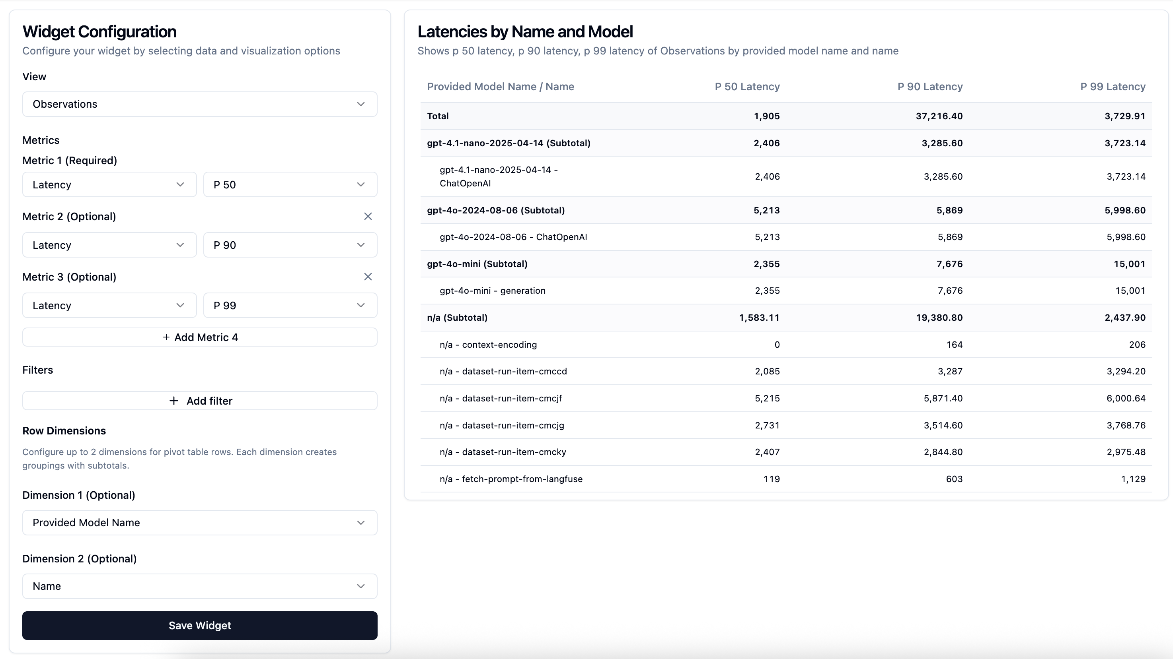Image resolution: width=1173 pixels, height=659 pixels.
Task: Select the gpt-4o-mini Subtotal row
Action: click(x=683, y=264)
